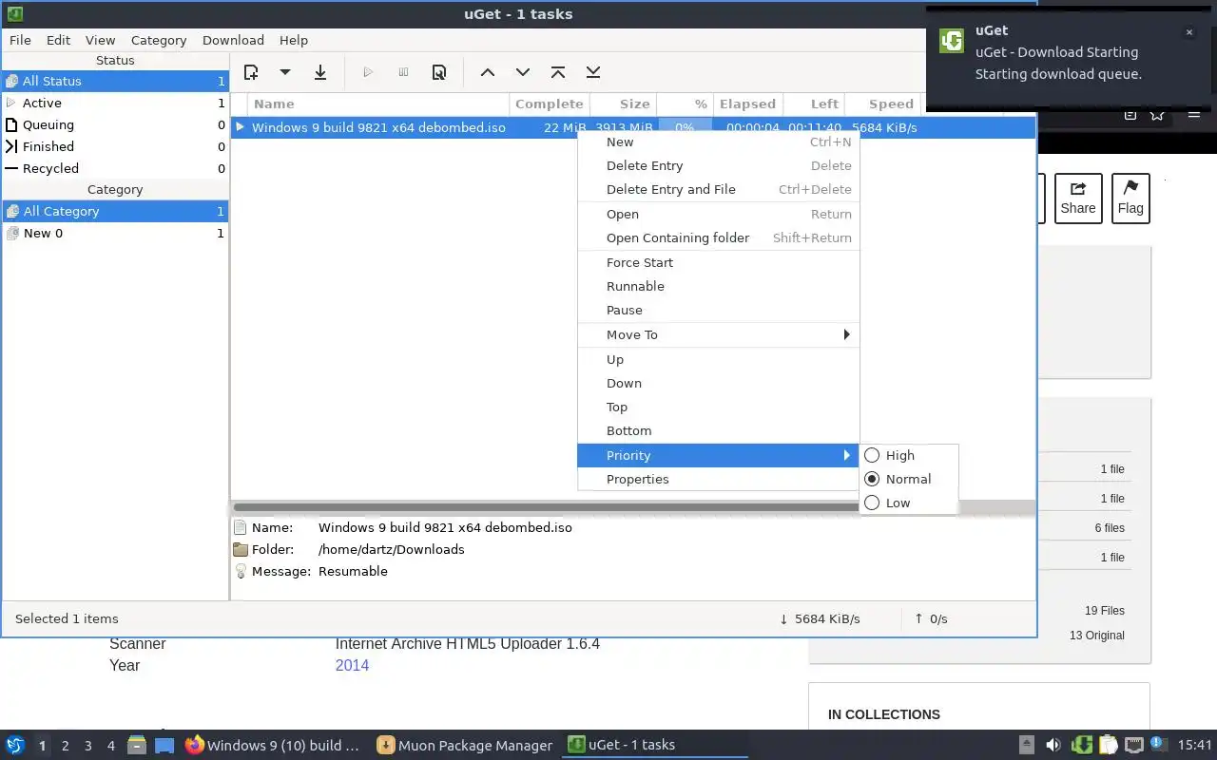The image size is (1217, 760).
Task: Select the New 0 category
Action: (115, 233)
